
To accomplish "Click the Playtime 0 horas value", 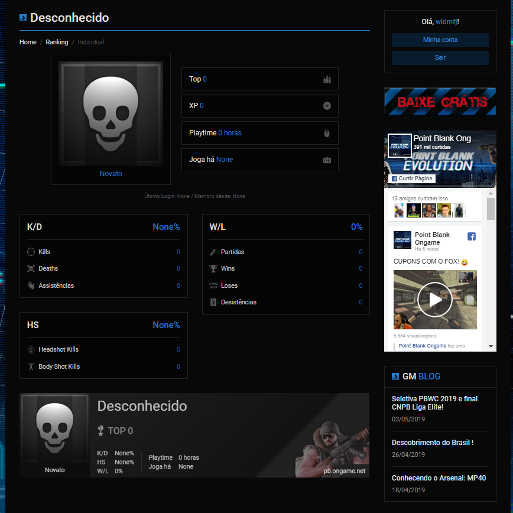I will pos(230,133).
